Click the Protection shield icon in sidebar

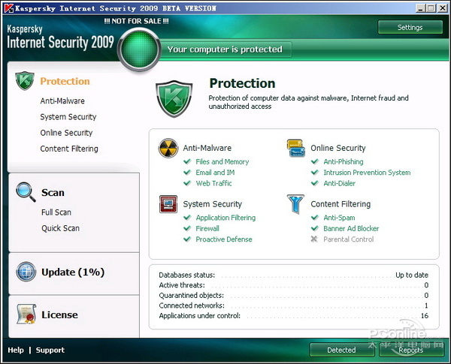coord(25,81)
